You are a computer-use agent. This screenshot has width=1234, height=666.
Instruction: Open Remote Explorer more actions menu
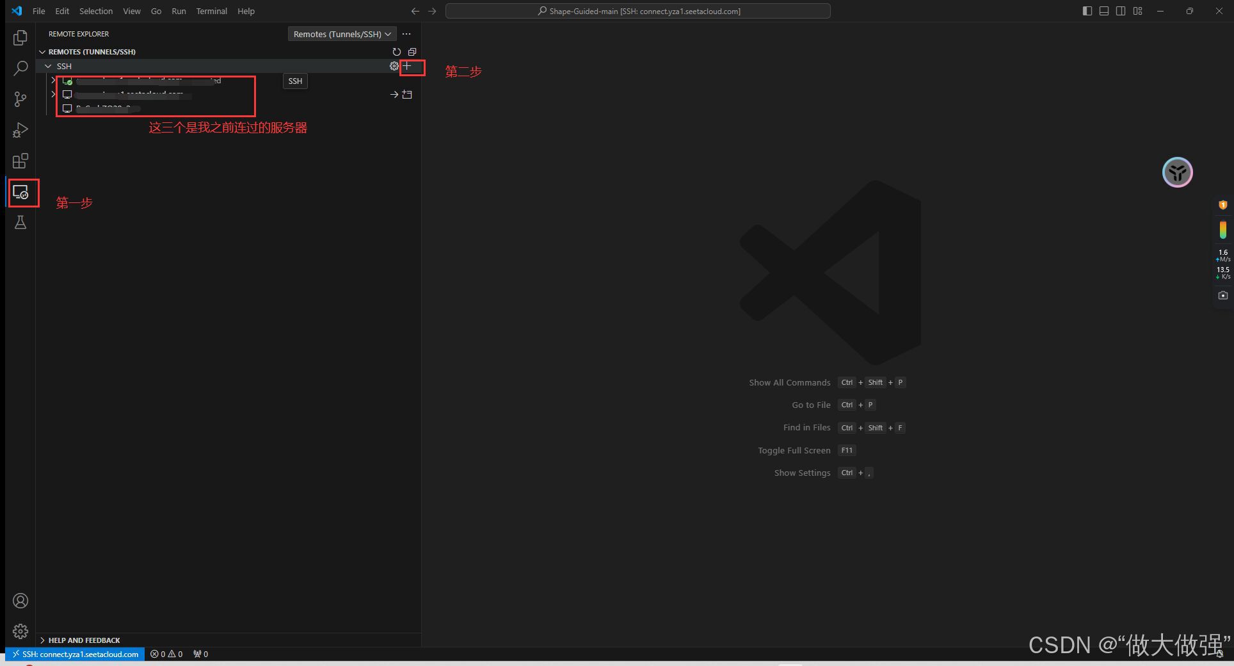point(406,34)
